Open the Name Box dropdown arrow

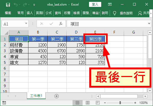26,24
